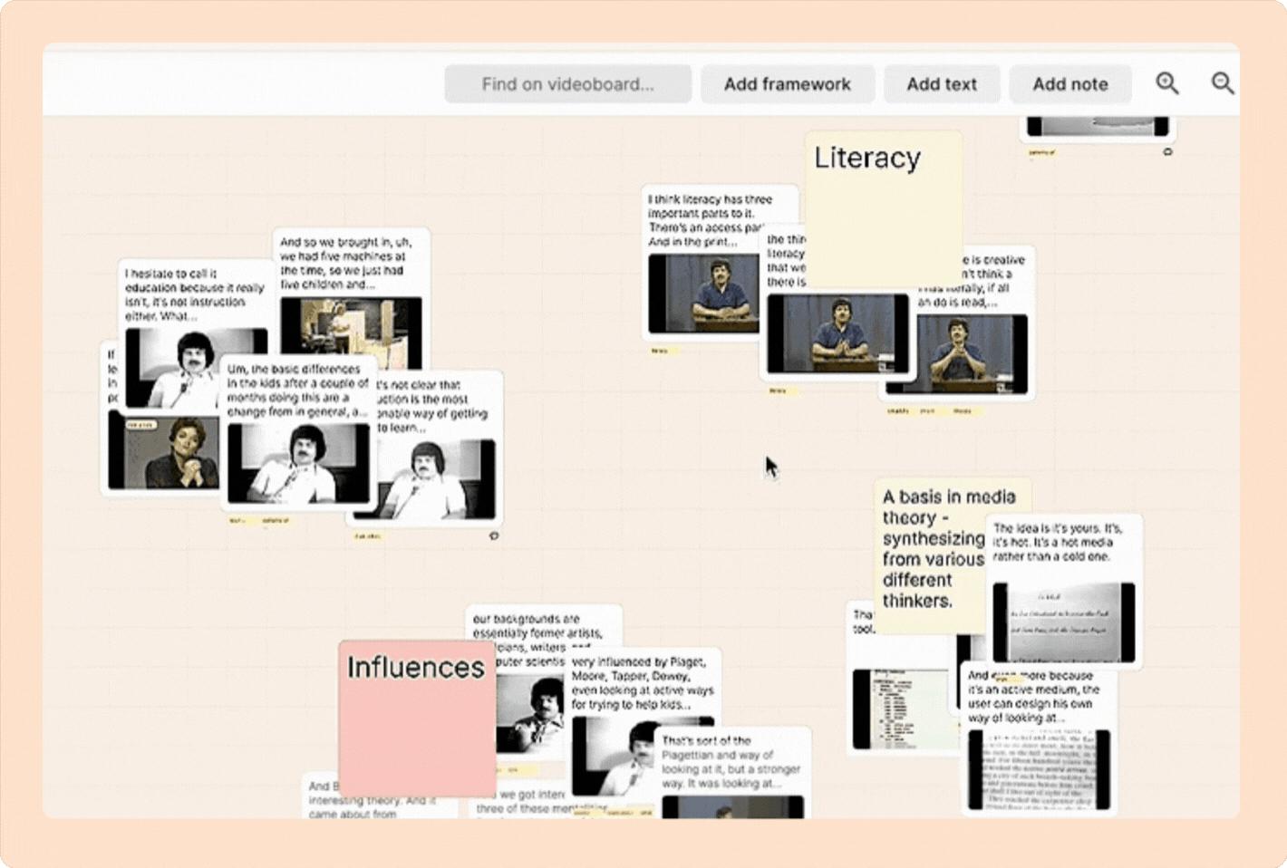This screenshot has height=868, width=1287.
Task: Open the video thumbnail in the 'I think literacy has three' card
Action: pos(703,294)
